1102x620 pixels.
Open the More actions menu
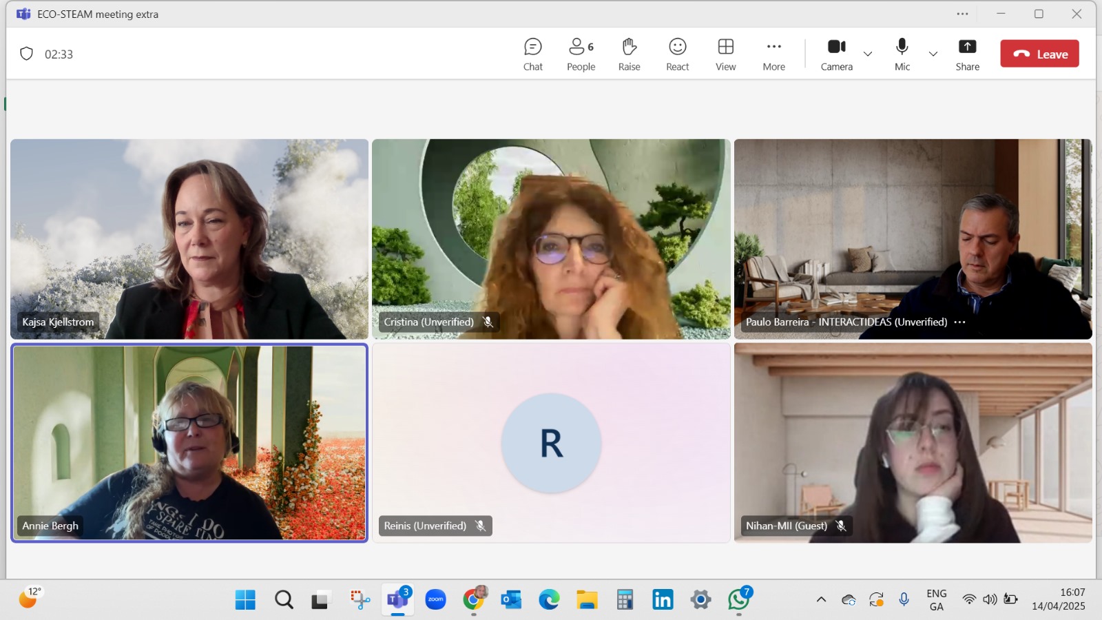(773, 54)
